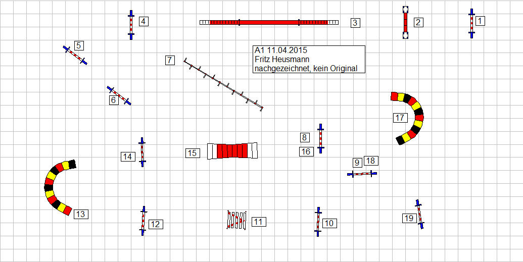Select the number 7 label box
This screenshot has width=523, height=262.
(170, 61)
